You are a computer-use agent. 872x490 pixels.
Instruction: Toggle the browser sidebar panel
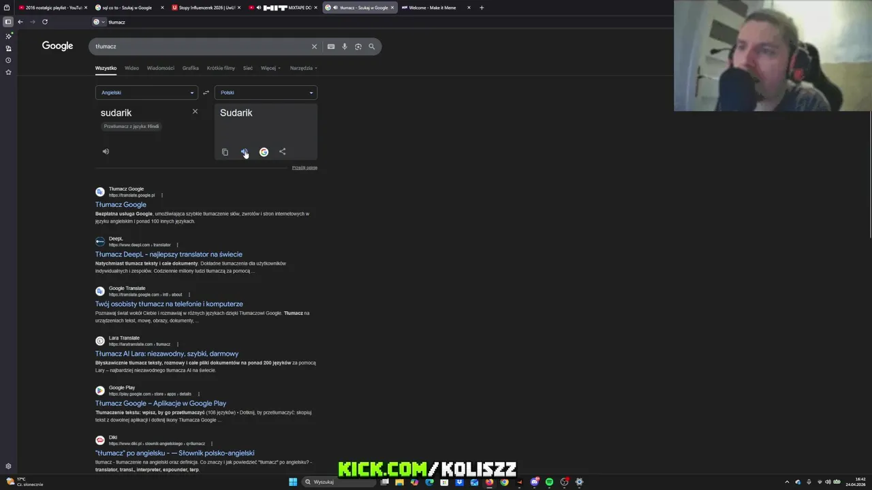(8, 22)
